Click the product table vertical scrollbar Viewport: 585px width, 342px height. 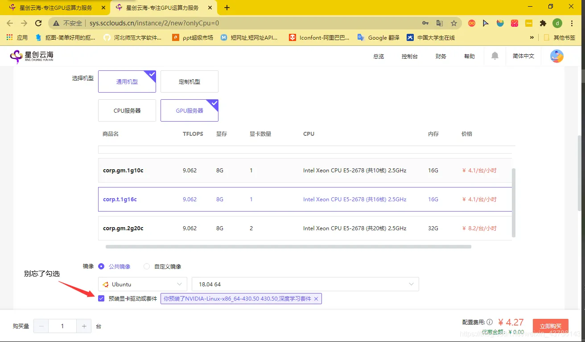(514, 203)
